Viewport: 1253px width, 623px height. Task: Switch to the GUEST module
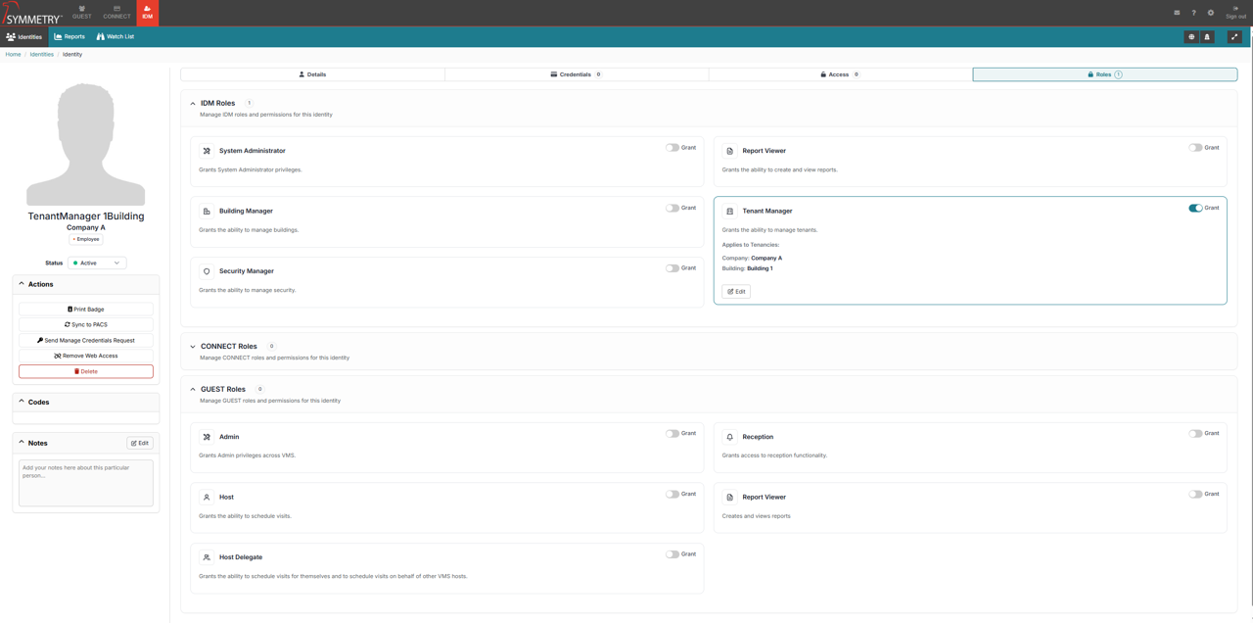tap(82, 13)
